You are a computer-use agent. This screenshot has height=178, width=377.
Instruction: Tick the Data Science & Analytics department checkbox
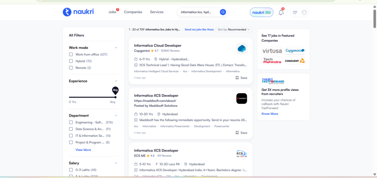point(71,129)
